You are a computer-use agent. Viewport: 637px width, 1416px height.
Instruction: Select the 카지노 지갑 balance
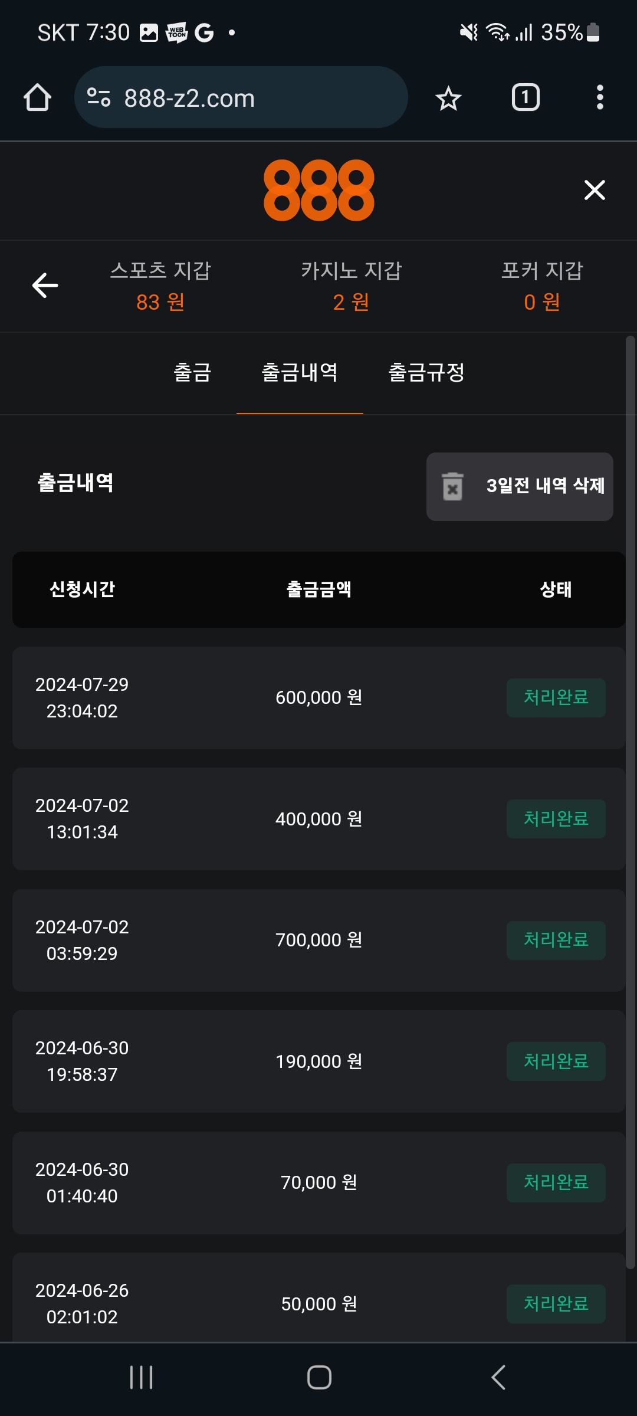click(x=351, y=286)
